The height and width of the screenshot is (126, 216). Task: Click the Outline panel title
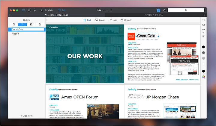(27, 20)
